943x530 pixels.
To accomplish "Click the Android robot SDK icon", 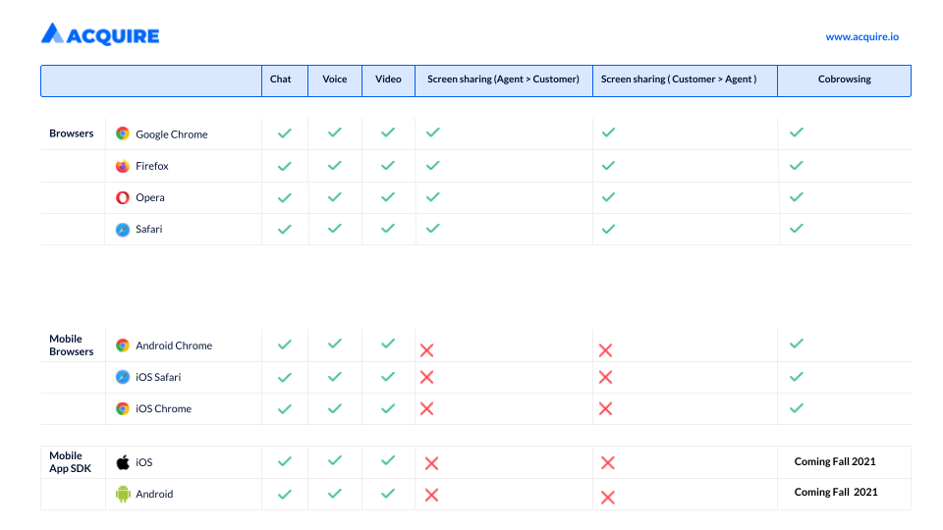I will point(123,494).
